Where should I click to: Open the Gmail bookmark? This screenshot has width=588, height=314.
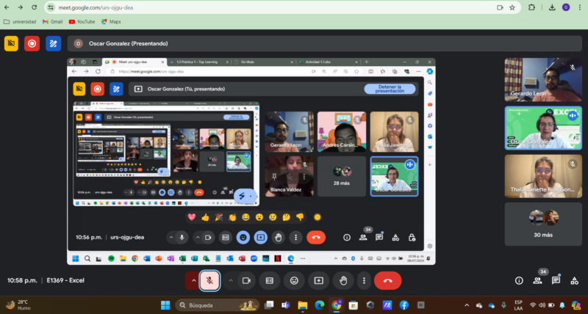52,22
